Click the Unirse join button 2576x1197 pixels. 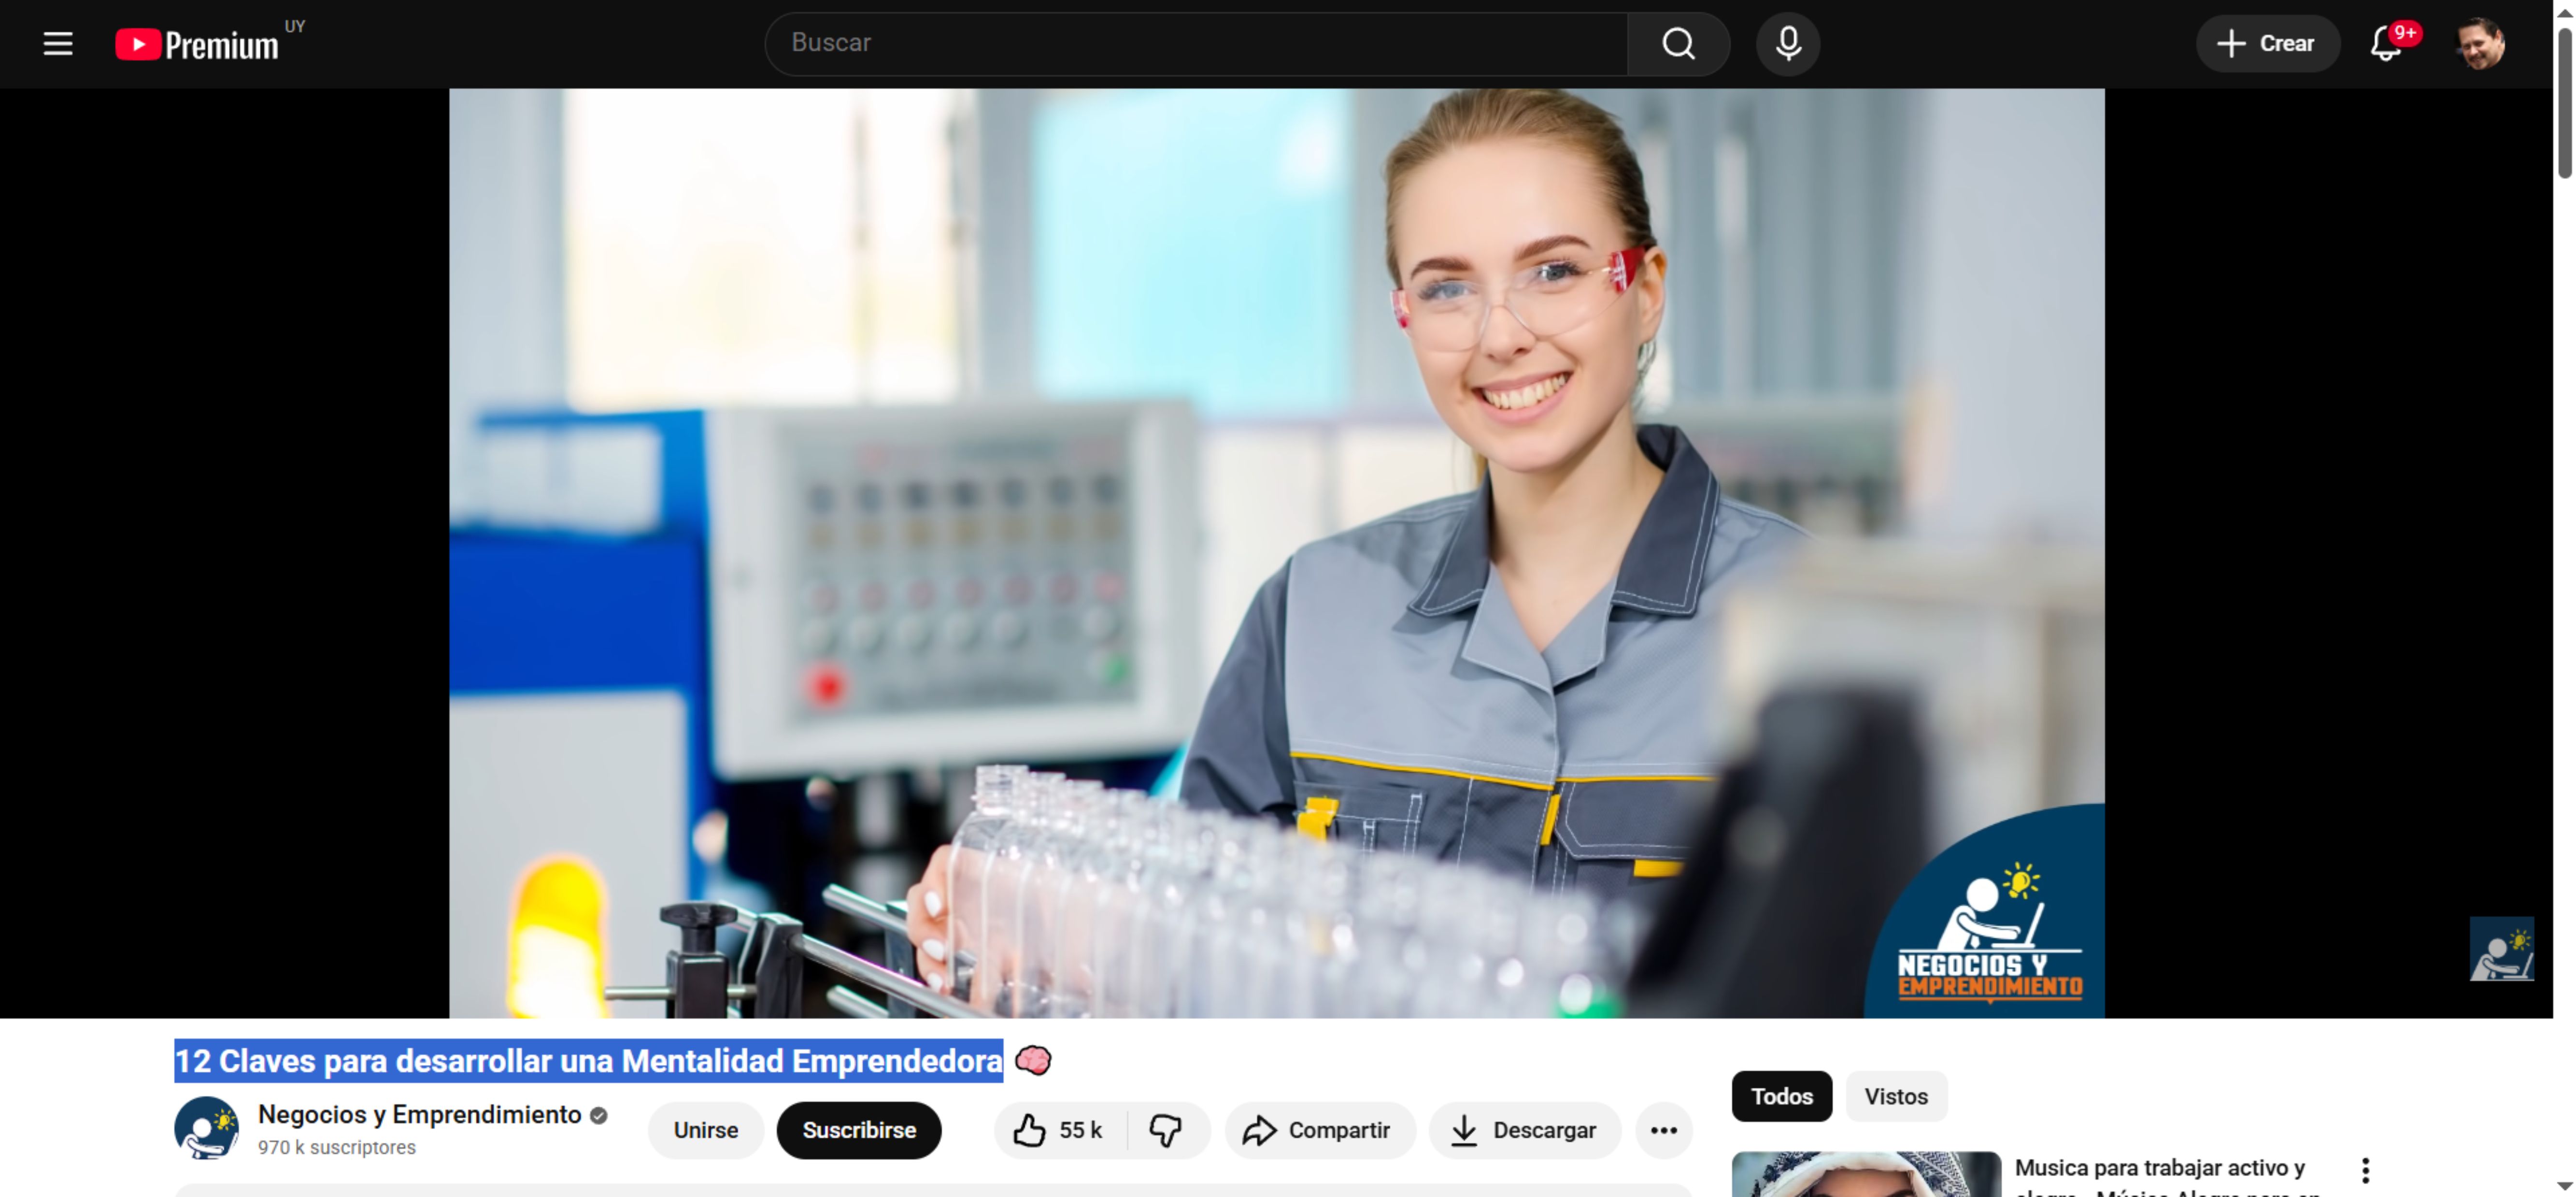(705, 1130)
